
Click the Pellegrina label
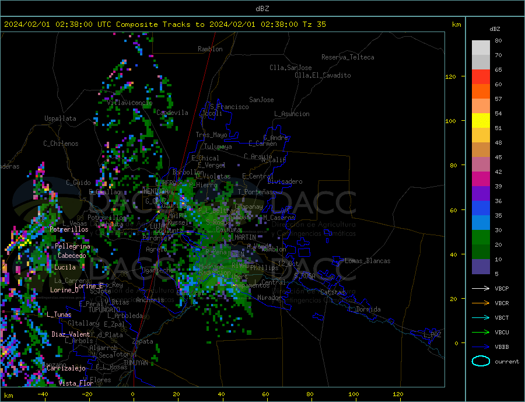pyautogui.click(x=73, y=246)
